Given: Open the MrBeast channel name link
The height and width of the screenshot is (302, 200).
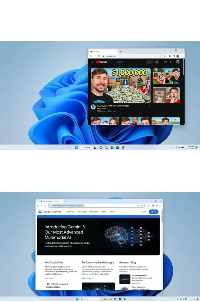Looking at the screenshot, I should (100, 109).
